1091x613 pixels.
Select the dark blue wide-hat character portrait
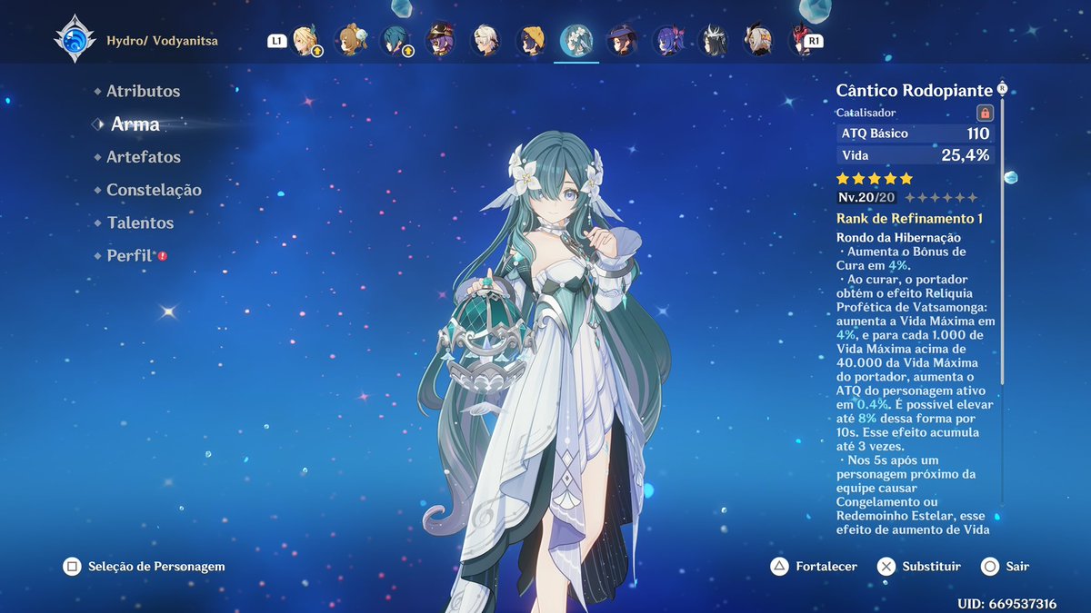[622, 41]
